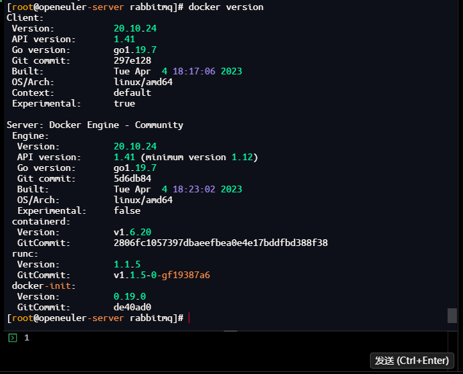Viewport: 463px width, 374px height.
Task: Place cursor at the last shell prompt
Action: pos(189,318)
